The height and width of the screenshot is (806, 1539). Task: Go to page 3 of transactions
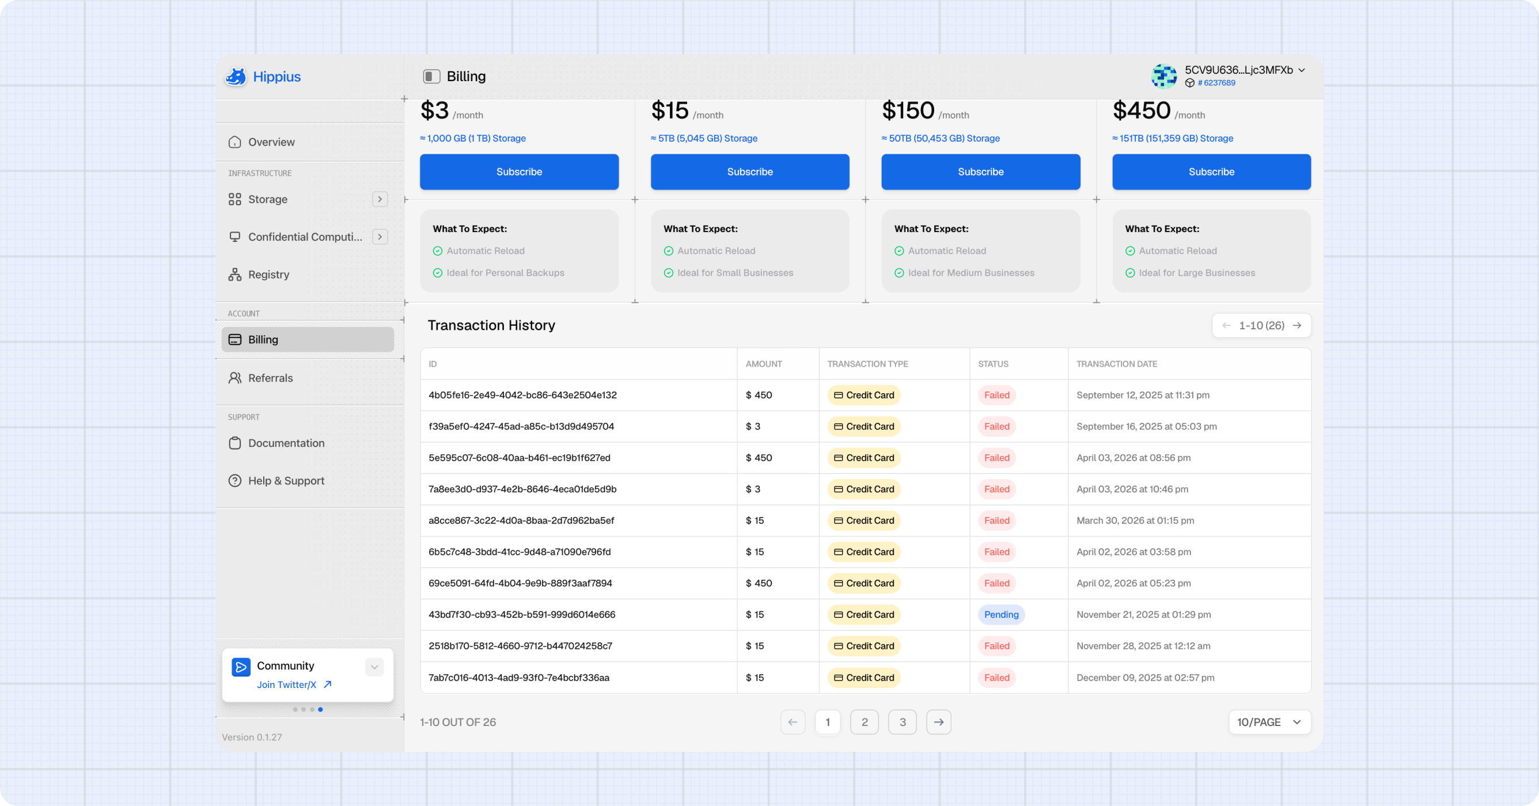pos(903,723)
